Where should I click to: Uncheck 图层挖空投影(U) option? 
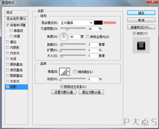point(62,87)
